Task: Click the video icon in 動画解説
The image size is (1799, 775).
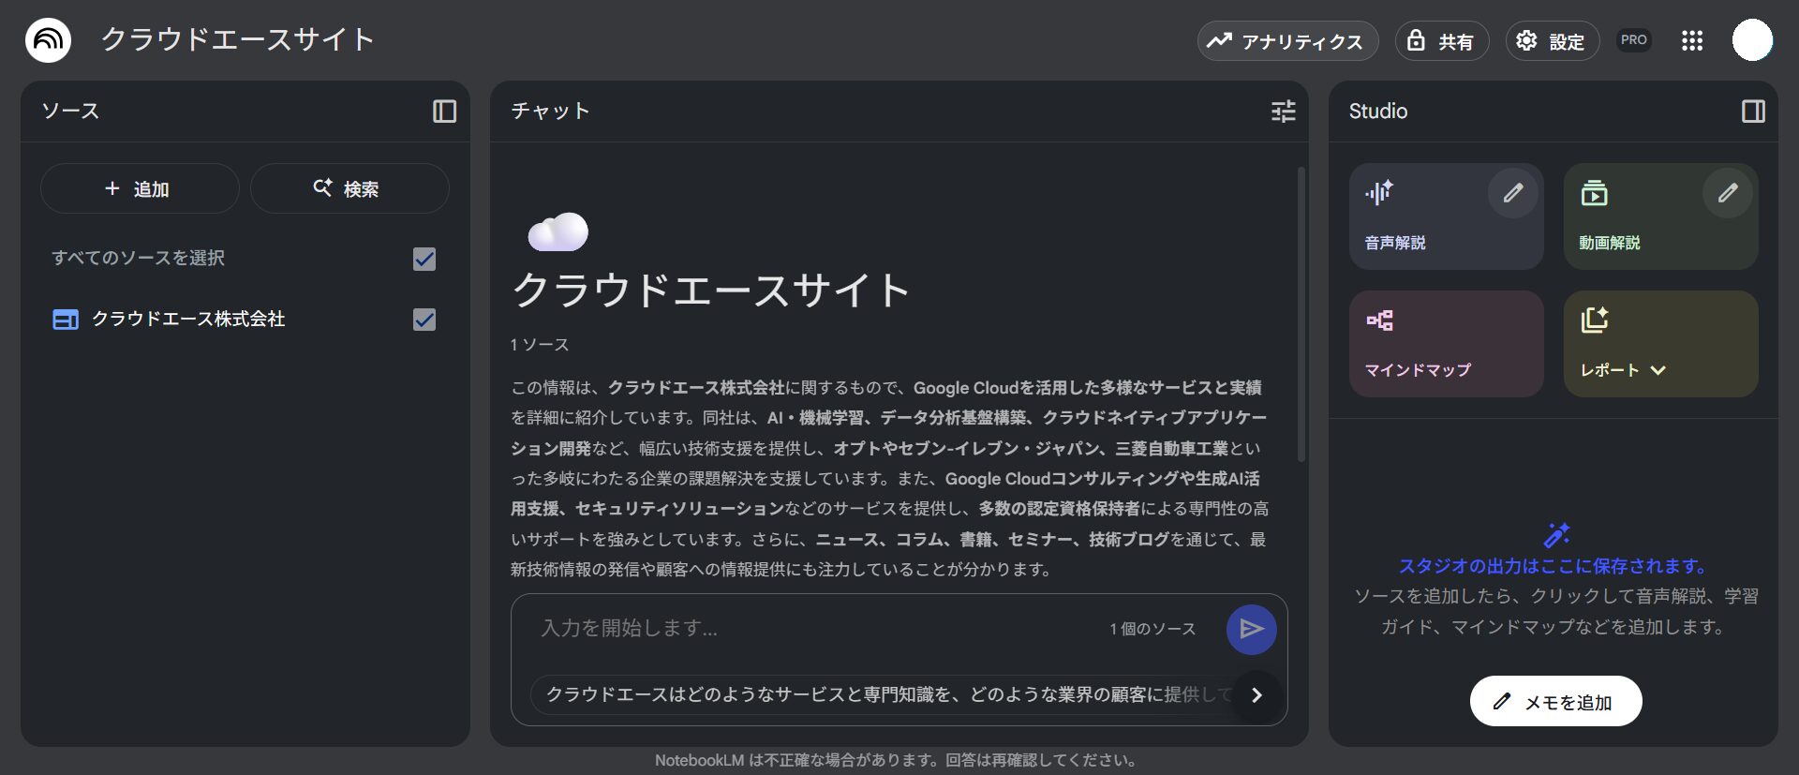Action: coord(1594,193)
